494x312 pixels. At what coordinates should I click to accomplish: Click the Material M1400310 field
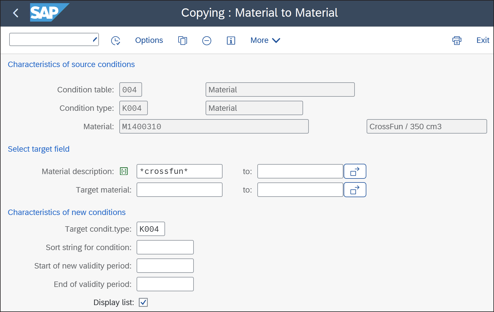click(x=214, y=126)
